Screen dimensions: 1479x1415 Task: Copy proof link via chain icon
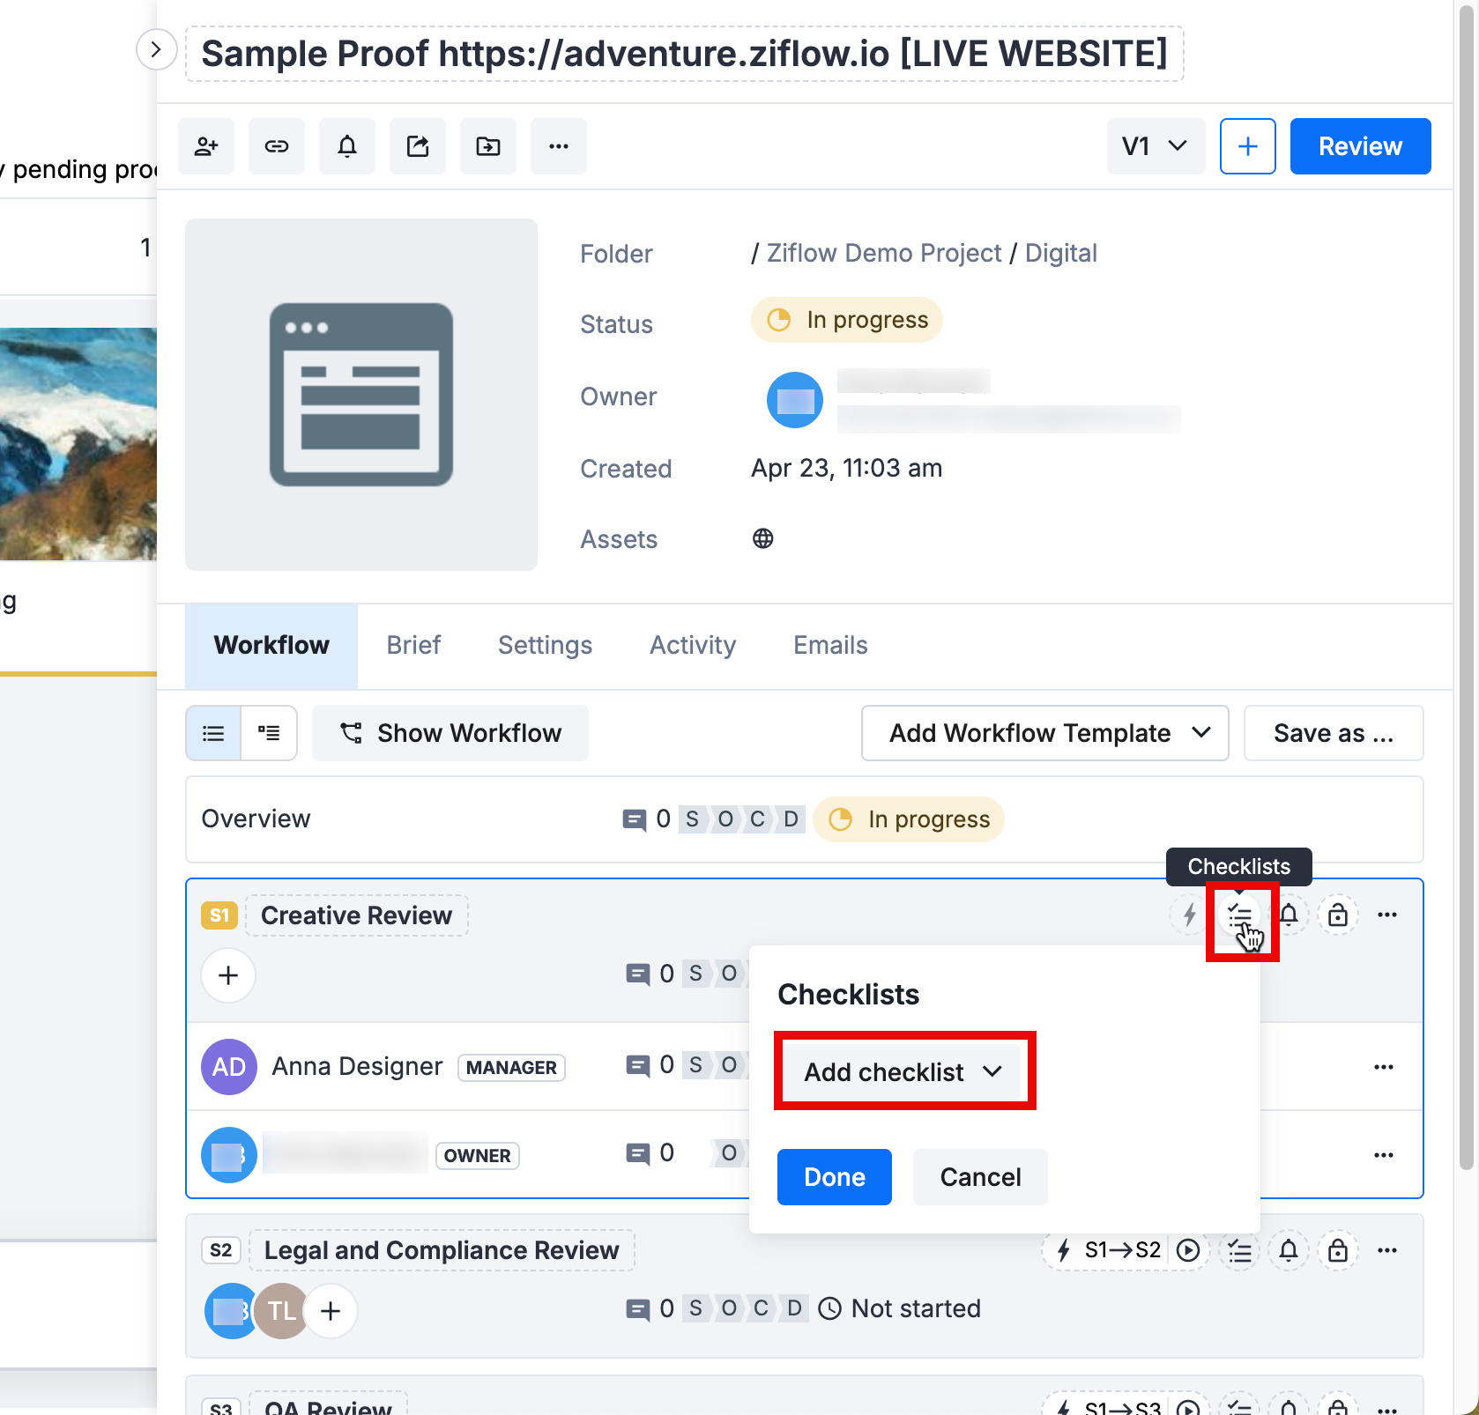point(277,146)
